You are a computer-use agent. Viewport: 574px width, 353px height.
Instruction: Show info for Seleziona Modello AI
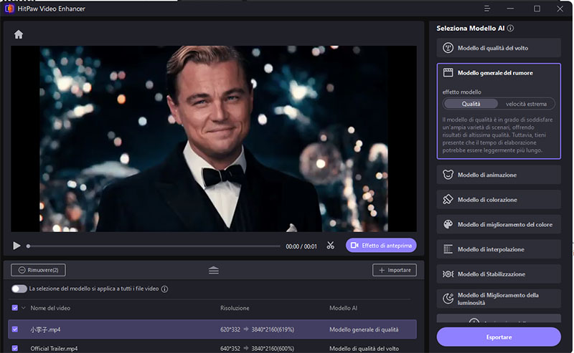click(511, 28)
